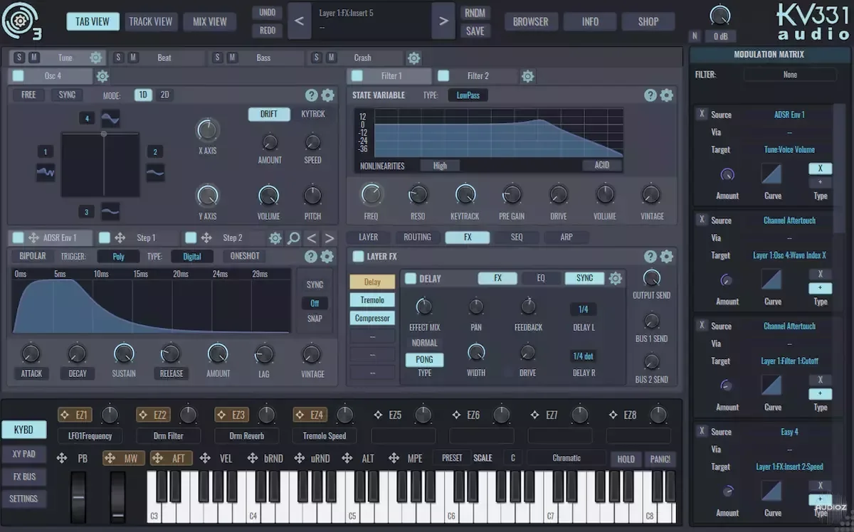Open envelope Type Digital dropdown
Screen dimensions: 854x532
[x=192, y=257]
